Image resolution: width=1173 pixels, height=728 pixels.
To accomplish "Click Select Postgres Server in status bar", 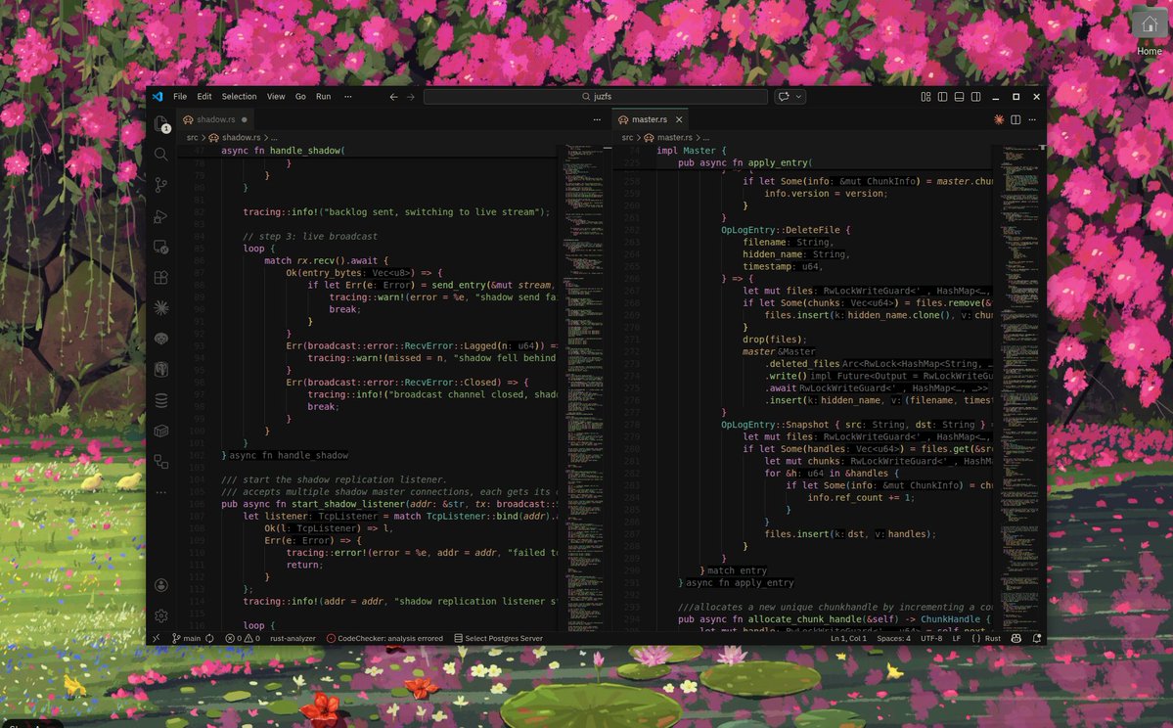I will coord(498,638).
